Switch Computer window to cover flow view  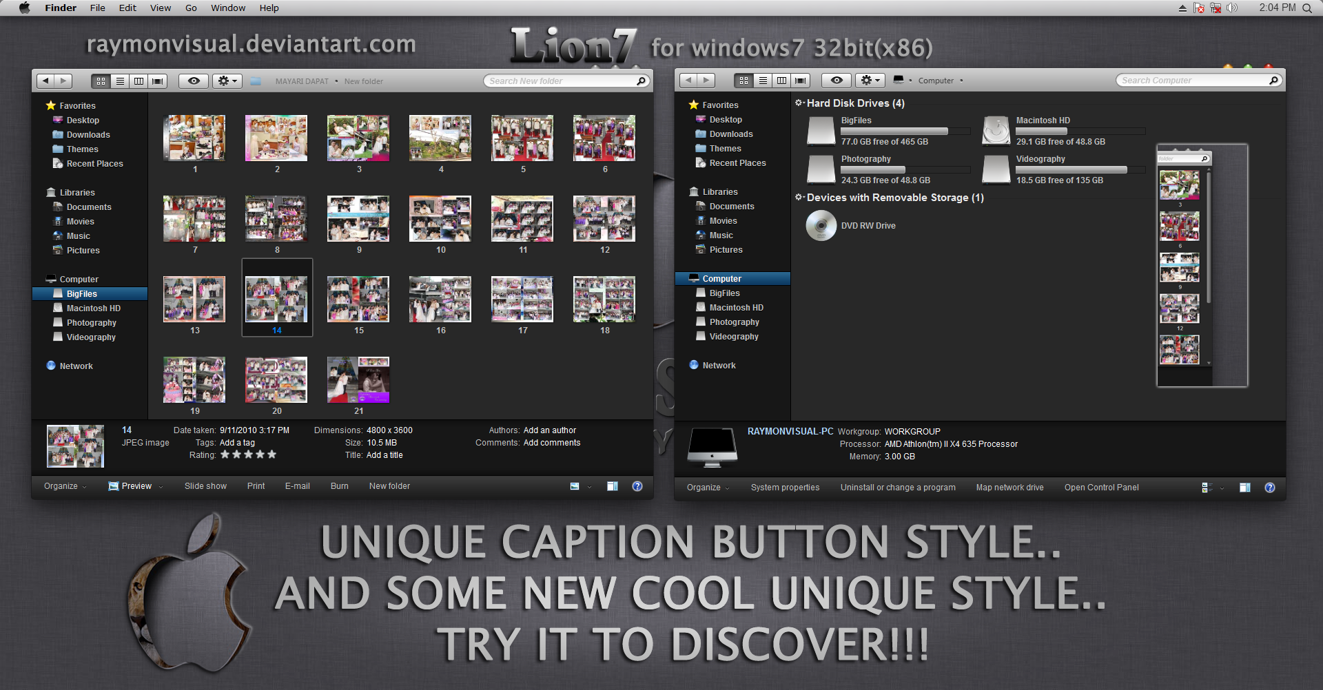coord(801,81)
